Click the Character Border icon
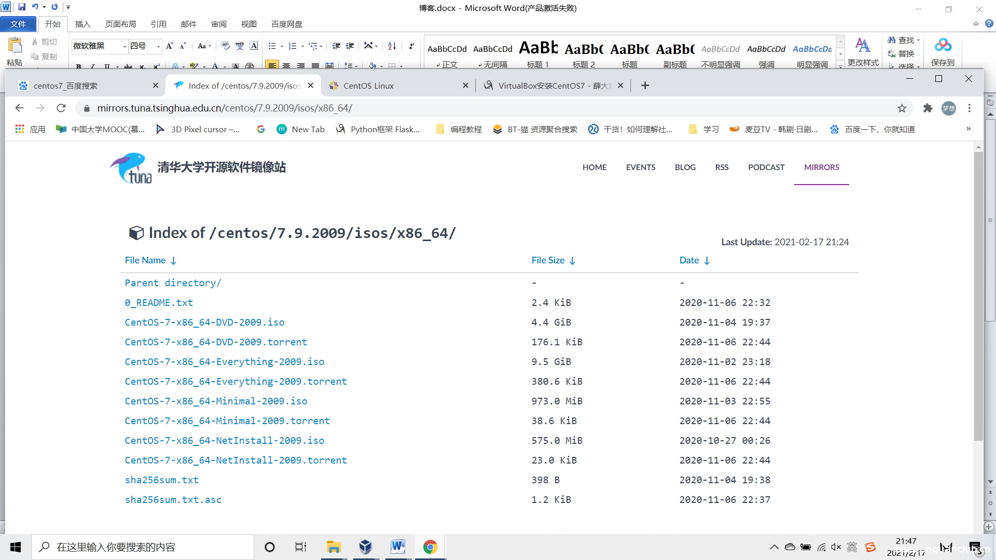This screenshot has width=996, height=560. 254,47
